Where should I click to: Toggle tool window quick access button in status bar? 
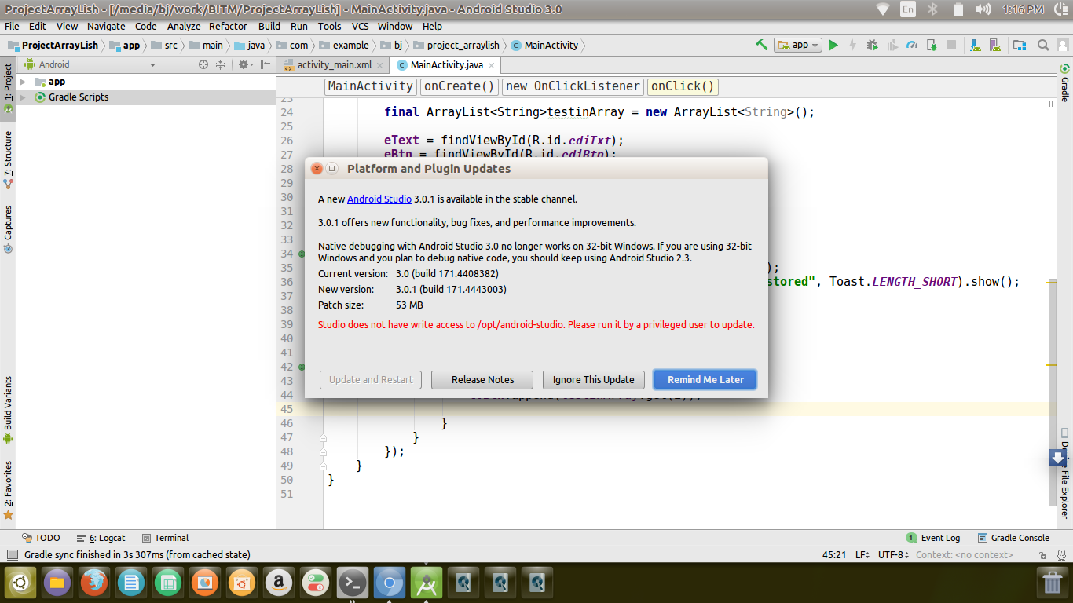pos(11,554)
